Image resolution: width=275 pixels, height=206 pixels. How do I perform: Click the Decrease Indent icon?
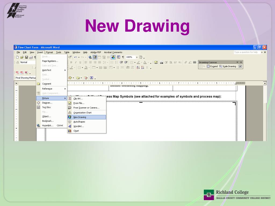(121, 62)
